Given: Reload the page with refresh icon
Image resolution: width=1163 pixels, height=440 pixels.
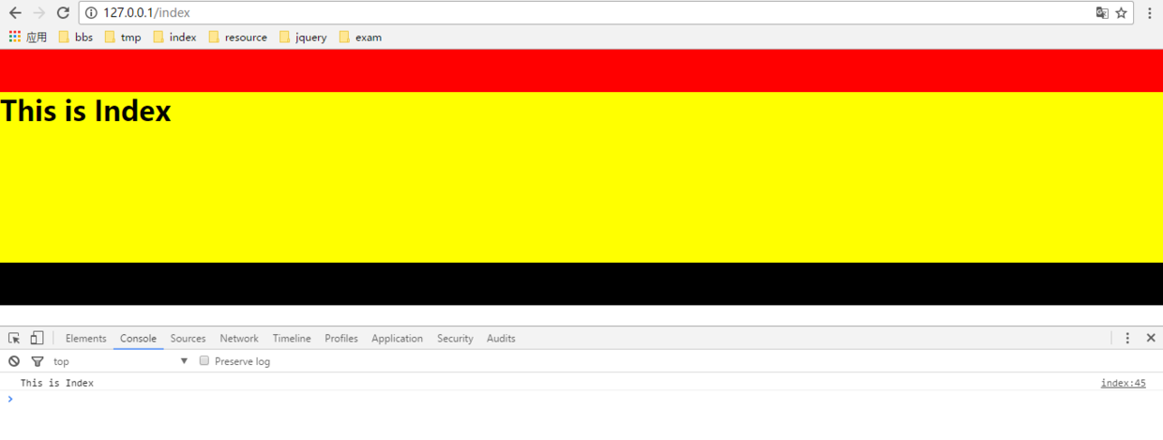Looking at the screenshot, I should (63, 13).
